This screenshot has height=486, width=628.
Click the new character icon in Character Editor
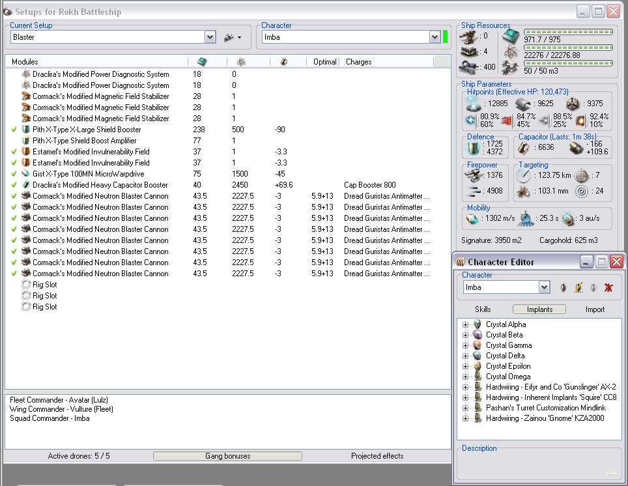coord(563,287)
